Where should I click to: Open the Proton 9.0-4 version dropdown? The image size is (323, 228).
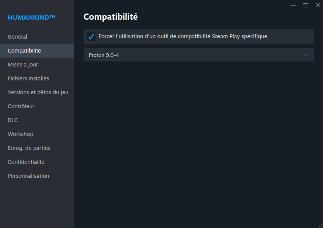click(x=198, y=55)
